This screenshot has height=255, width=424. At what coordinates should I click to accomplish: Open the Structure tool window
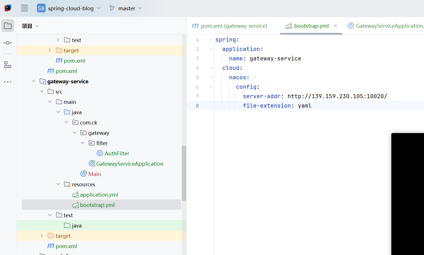8,65
